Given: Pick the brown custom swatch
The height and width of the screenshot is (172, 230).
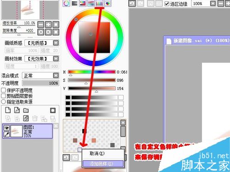Looking at the screenshot, I should point(75,140).
